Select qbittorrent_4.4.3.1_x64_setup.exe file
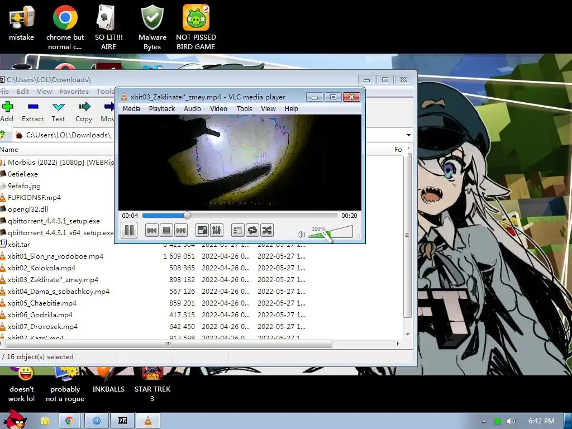Image resolution: width=572 pixels, height=429 pixels. coord(60,232)
